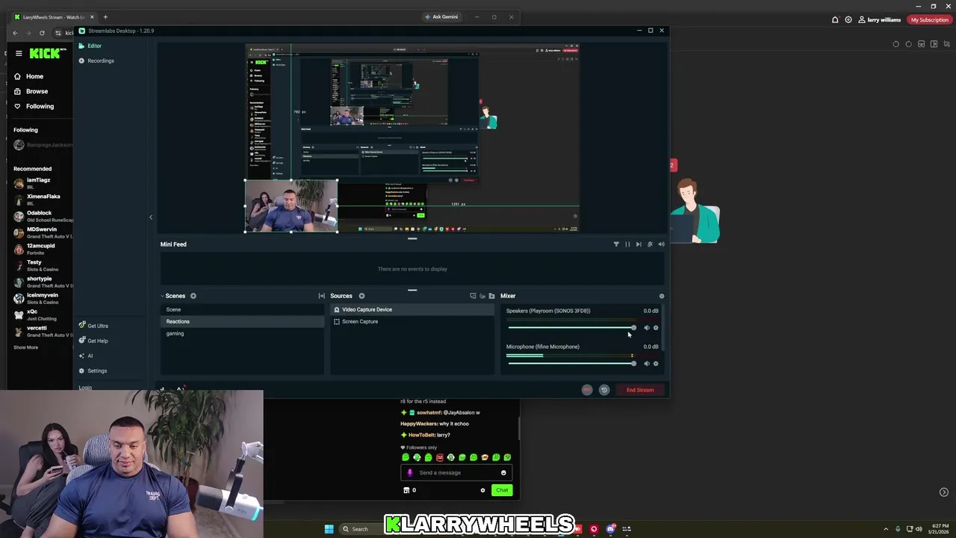Open Get Ultra in Streamlabs sidebar
The width and height of the screenshot is (956, 538).
tap(93, 326)
